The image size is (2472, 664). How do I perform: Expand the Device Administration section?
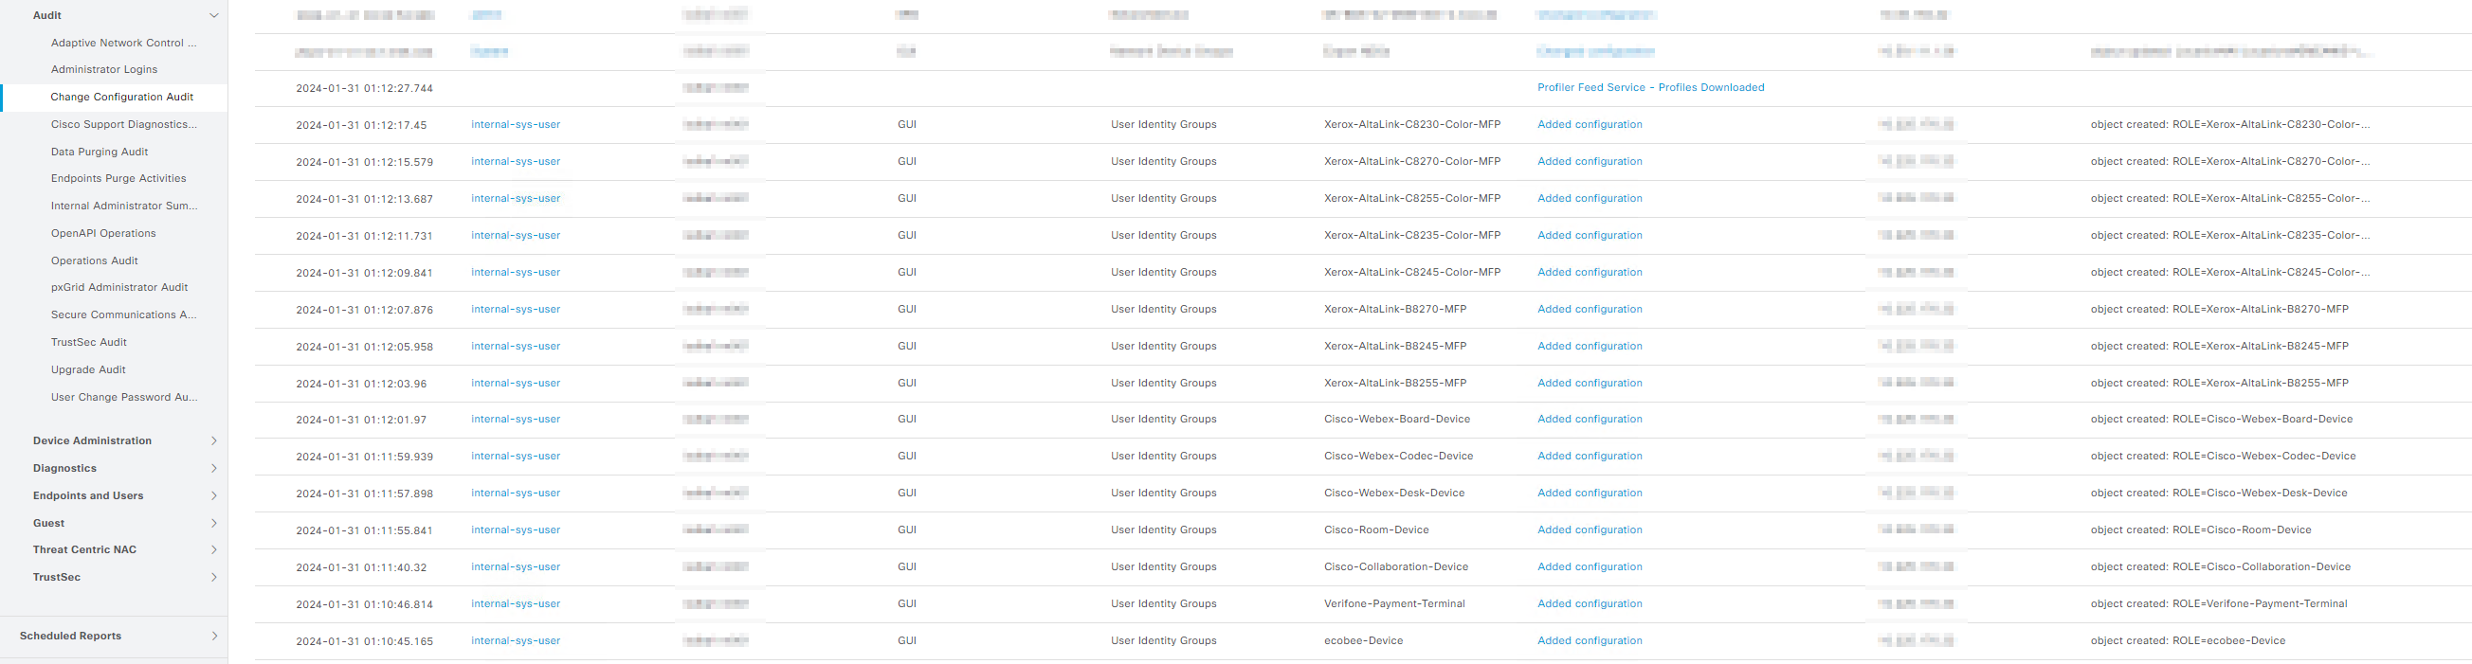(x=214, y=441)
